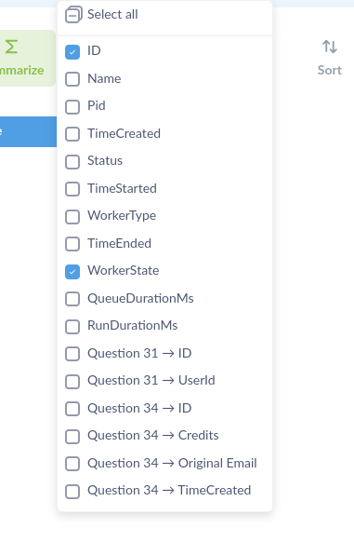Image resolution: width=354 pixels, height=542 pixels.
Task: Select Question 34 → Original Email
Action: (72, 464)
